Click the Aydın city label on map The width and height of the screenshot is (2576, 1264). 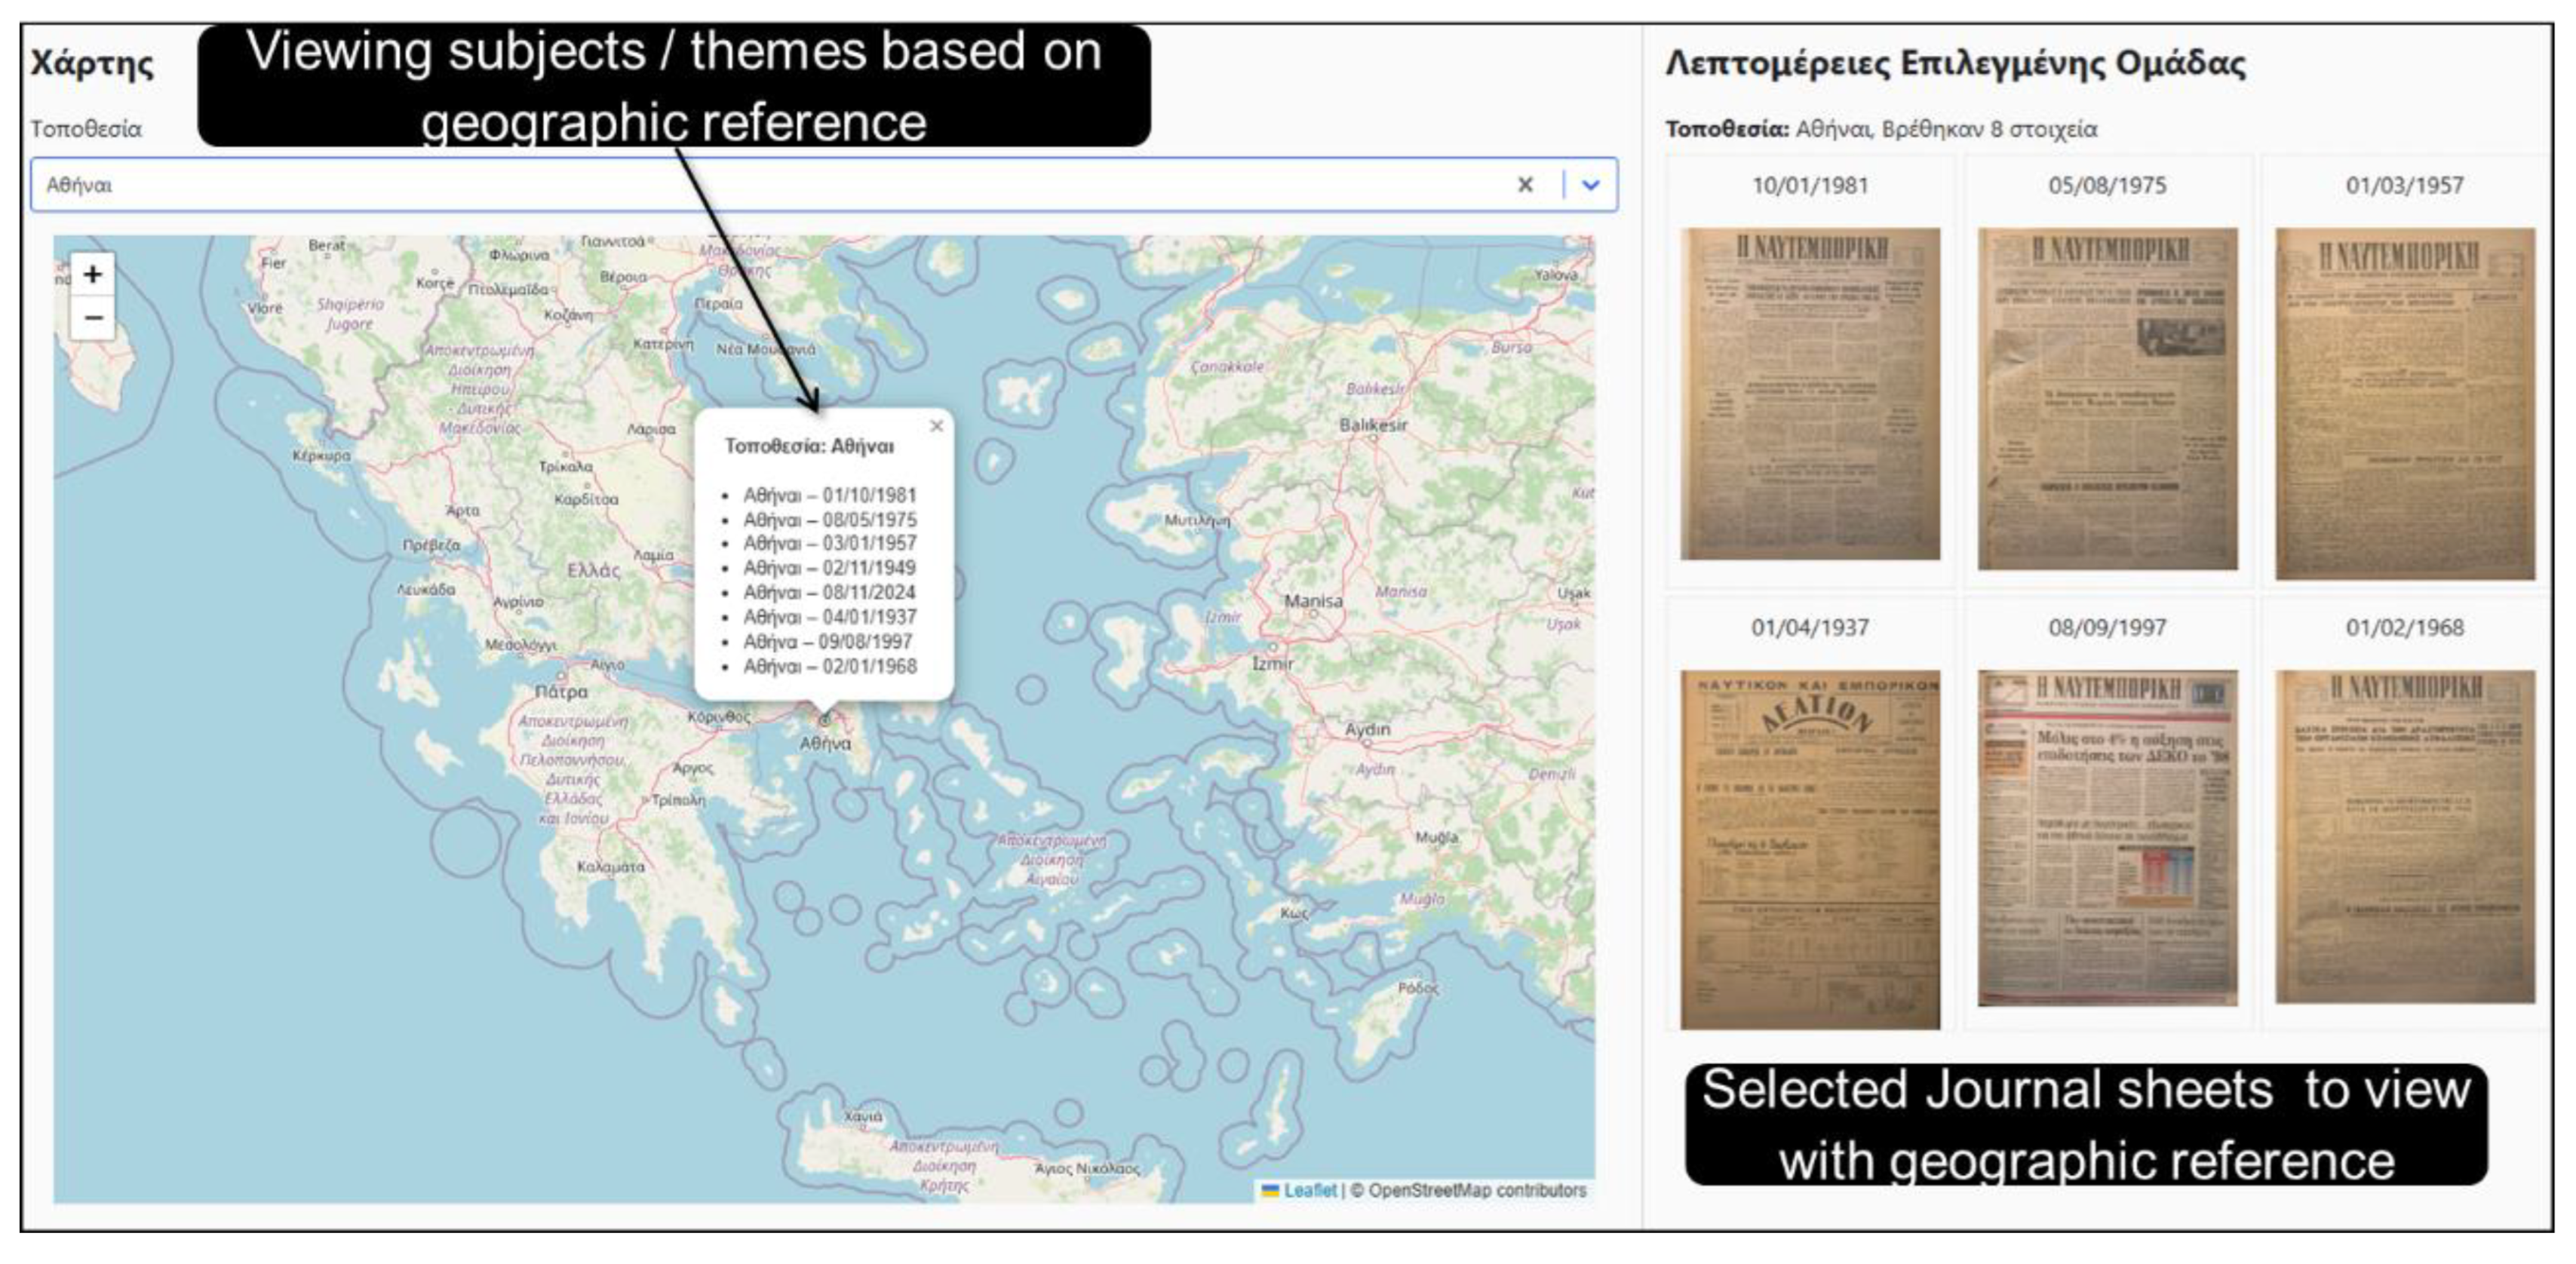(1367, 730)
